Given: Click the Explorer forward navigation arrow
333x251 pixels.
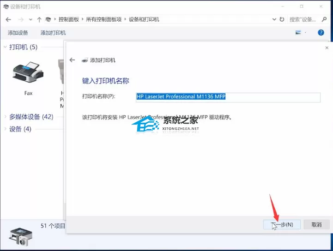Looking at the screenshot, I should (x=21, y=19).
